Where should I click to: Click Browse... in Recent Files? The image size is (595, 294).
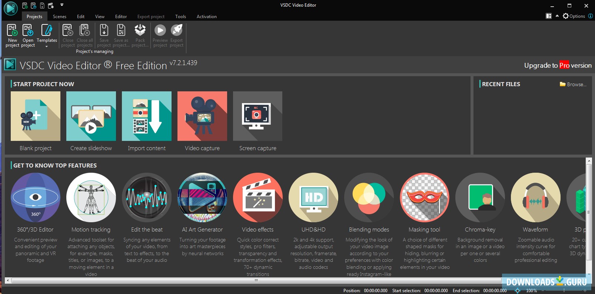pyautogui.click(x=573, y=84)
